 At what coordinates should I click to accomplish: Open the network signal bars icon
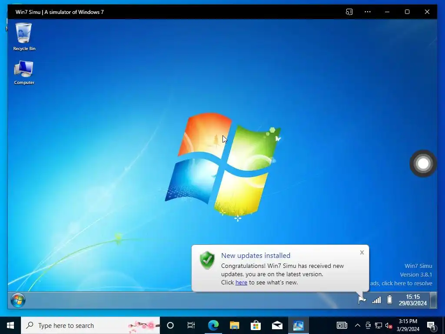pos(377,300)
